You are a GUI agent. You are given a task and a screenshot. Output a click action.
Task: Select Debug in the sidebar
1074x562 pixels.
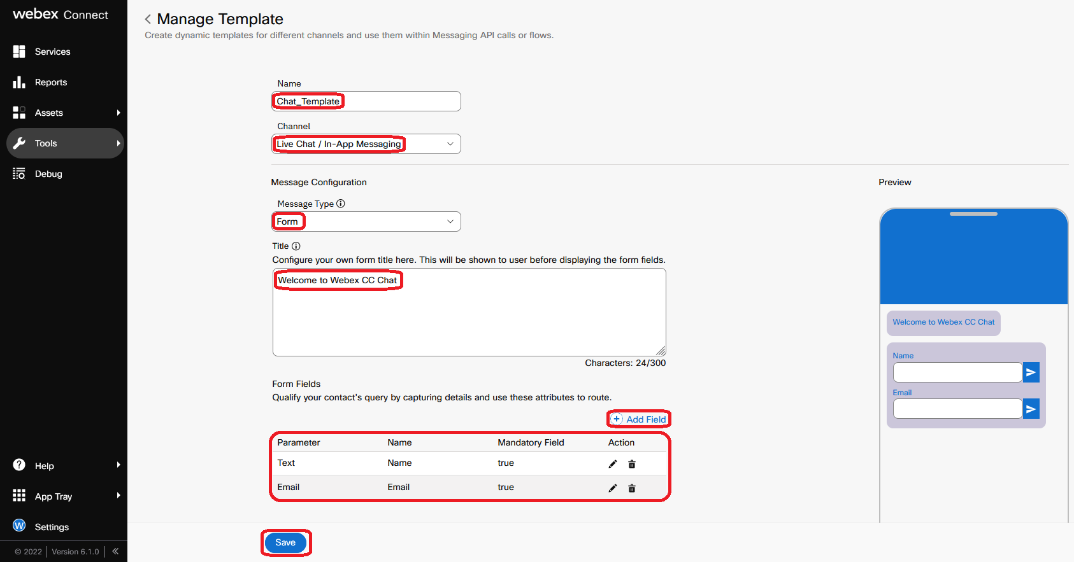48,174
